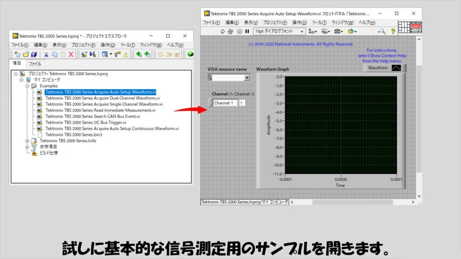Click the Waveform graph plot legend icon
Viewport: 461px width, 259px height.
[396, 68]
